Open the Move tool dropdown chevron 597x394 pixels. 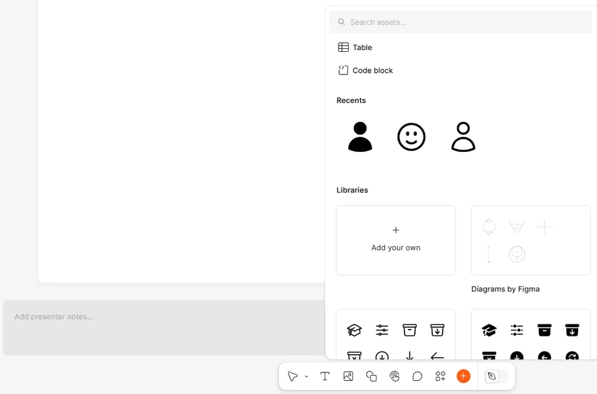pos(306,377)
